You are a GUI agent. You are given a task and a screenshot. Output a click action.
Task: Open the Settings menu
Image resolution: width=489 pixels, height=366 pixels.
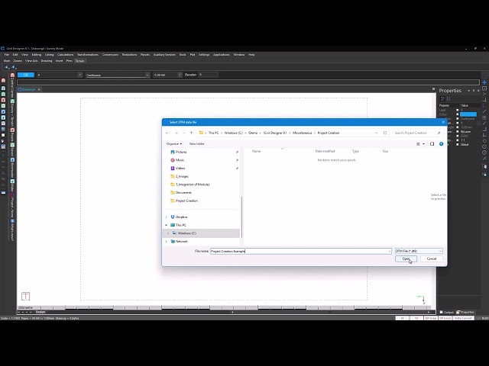204,54
